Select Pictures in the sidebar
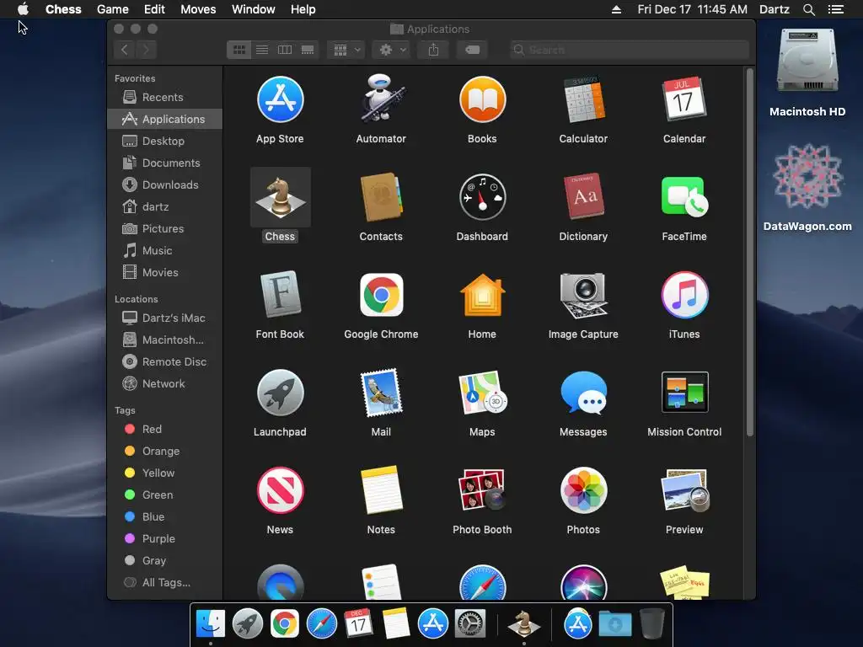 pos(164,229)
